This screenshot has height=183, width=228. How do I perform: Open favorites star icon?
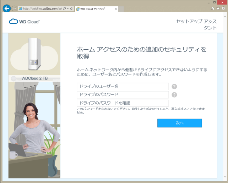point(218,9)
